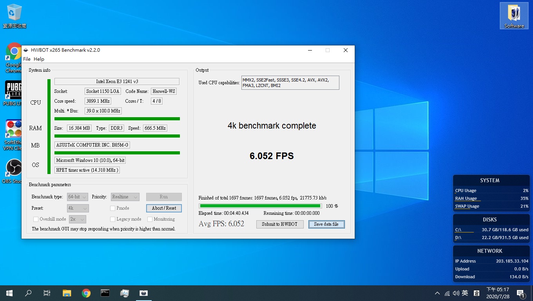533x301 pixels.
Task: Open the Help menu
Action: pos(39,59)
